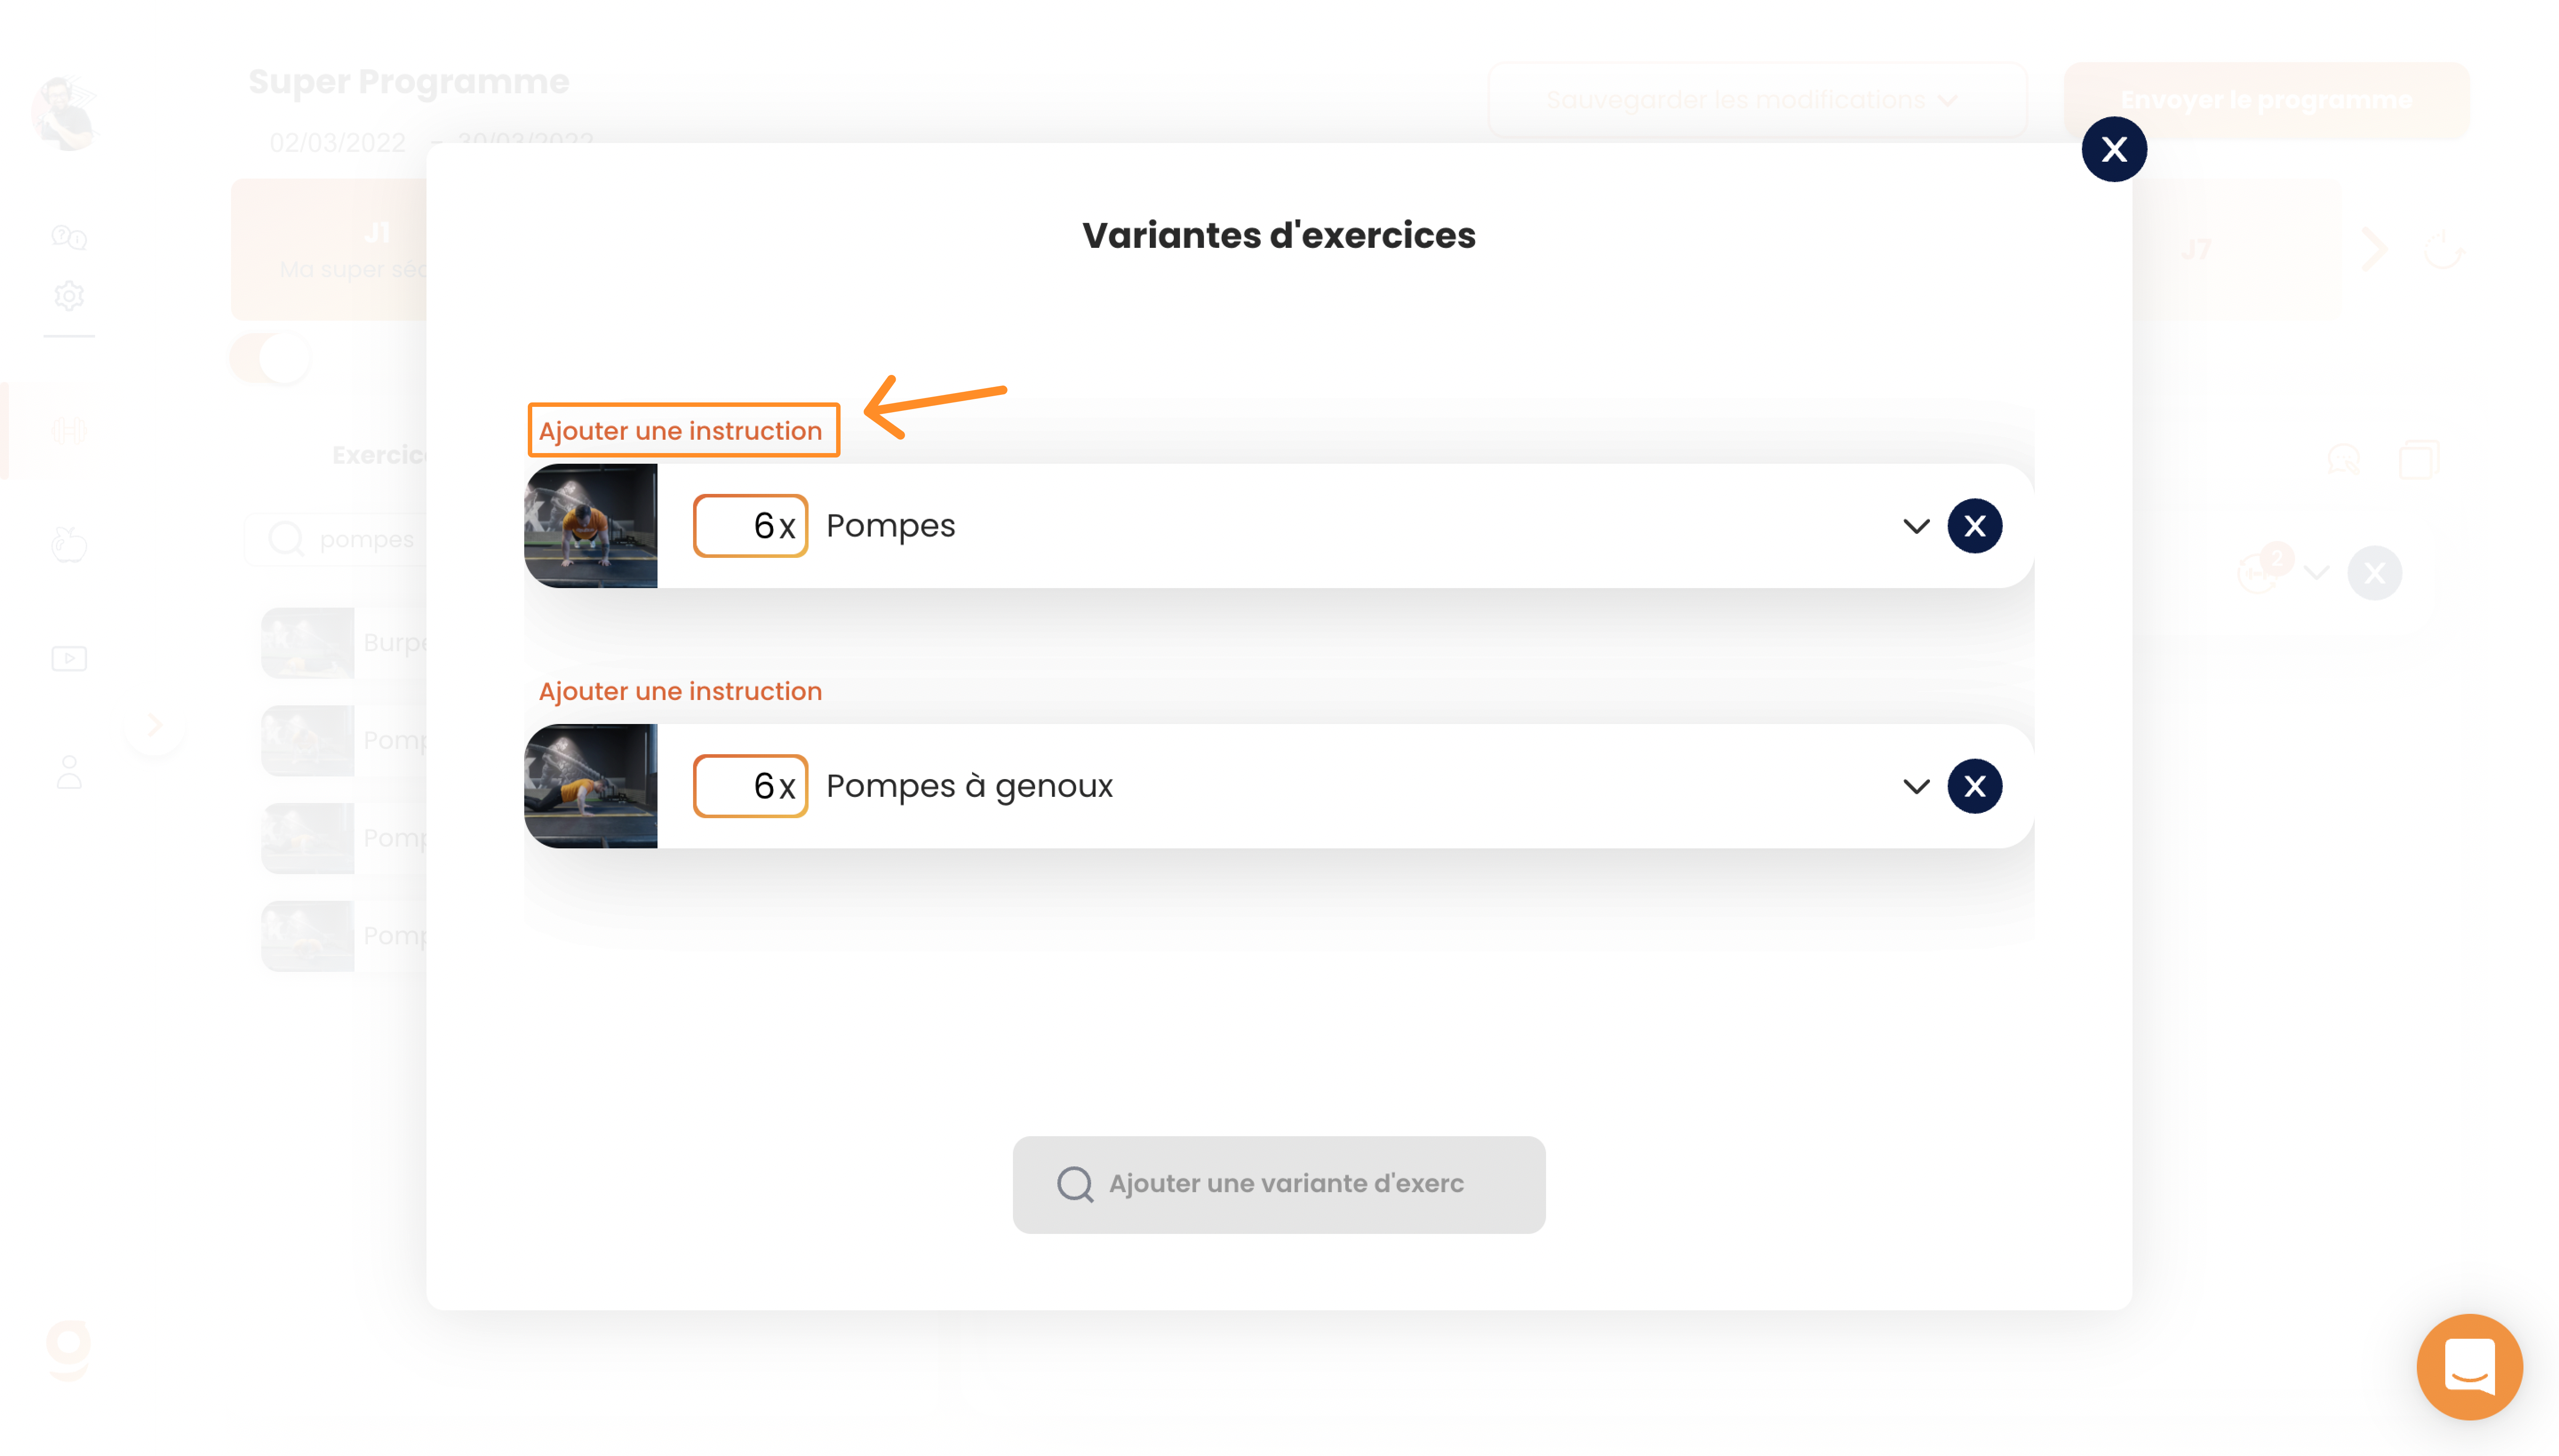
Task: Click Ajouter une instruction above Pompes
Action: click(680, 431)
